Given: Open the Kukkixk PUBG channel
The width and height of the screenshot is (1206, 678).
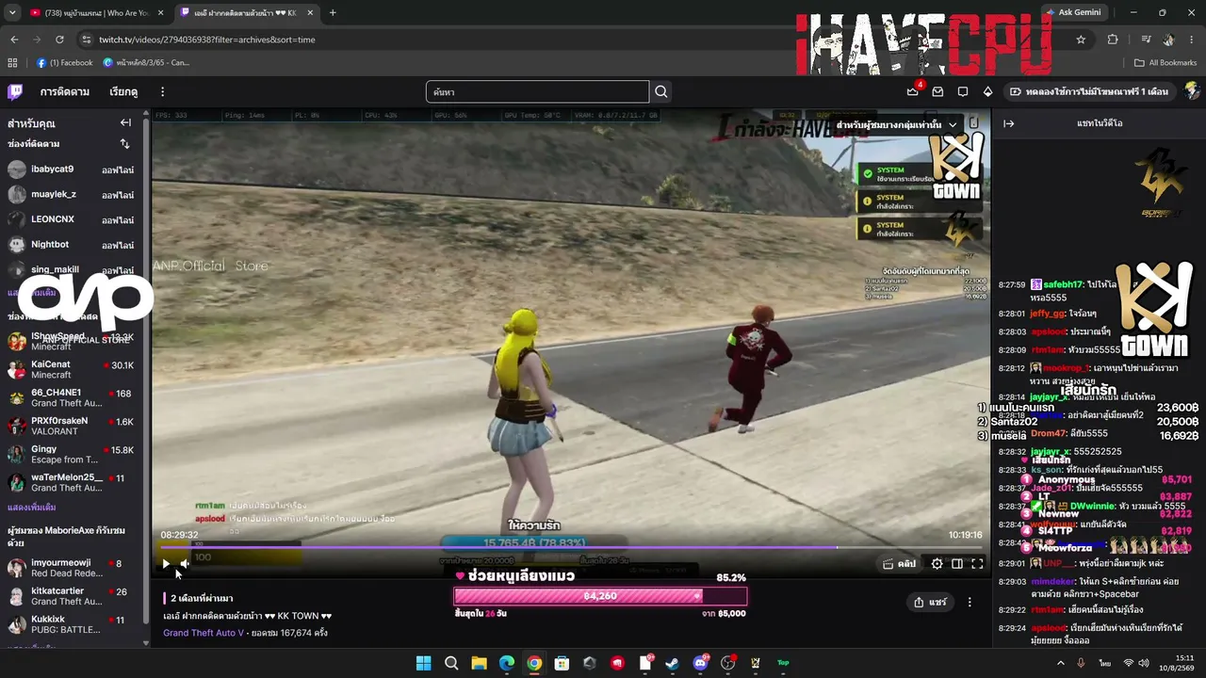Looking at the screenshot, I should click(72, 624).
